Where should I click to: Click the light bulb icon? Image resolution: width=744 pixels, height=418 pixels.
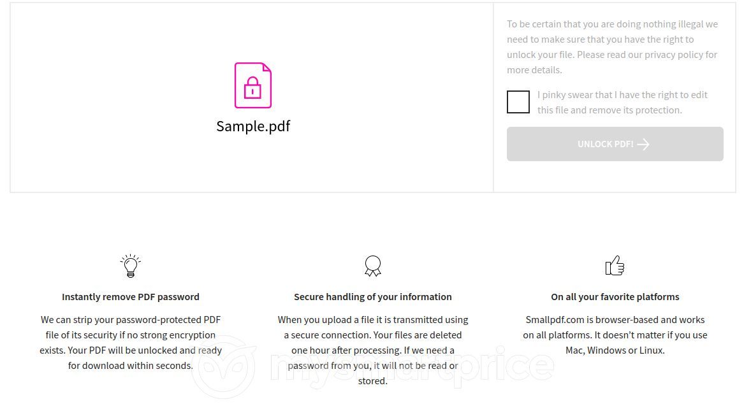coord(131,266)
